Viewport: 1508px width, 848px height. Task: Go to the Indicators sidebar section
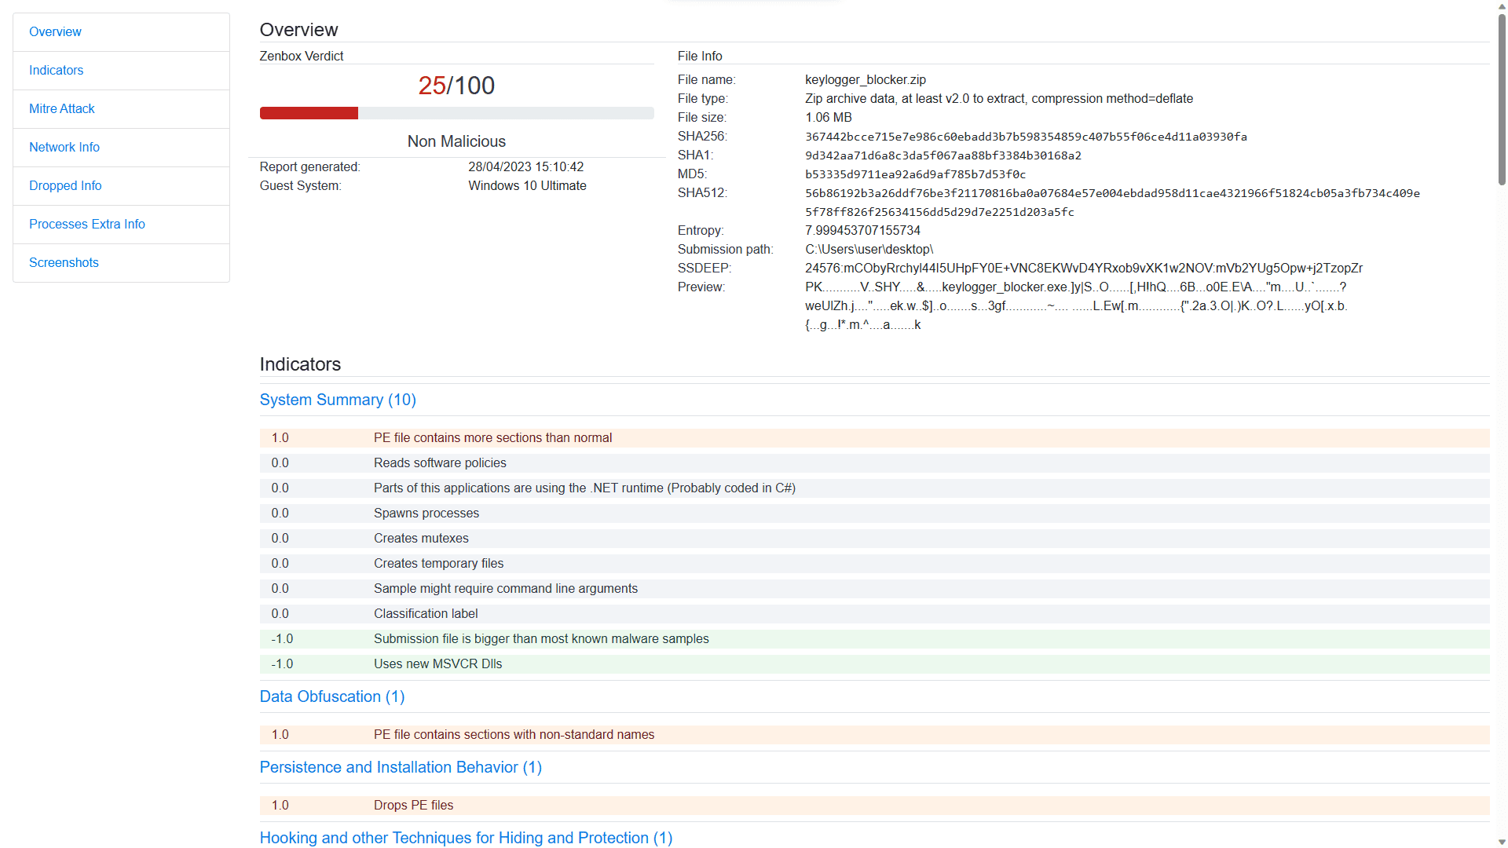pos(56,71)
